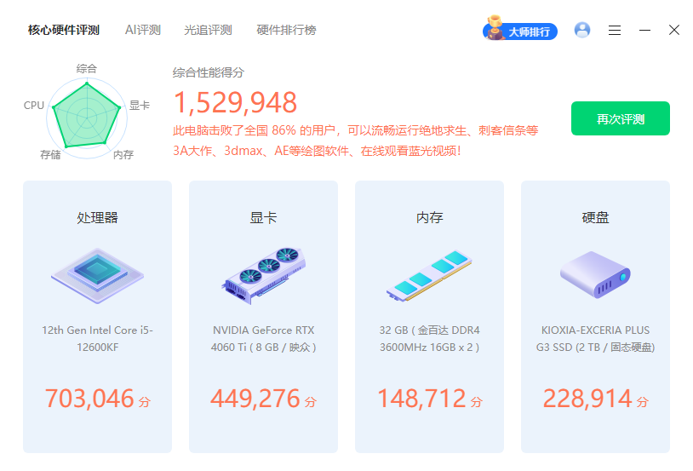Image resolution: width=693 pixels, height=471 pixels.
Task: Click the 内存 label on radar chart
Action: (123, 155)
